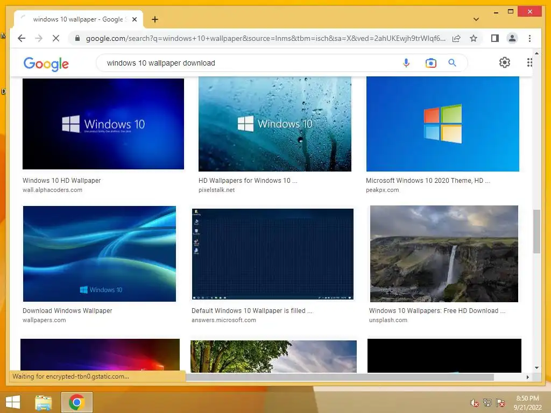Screen dimensions: 551x413
Task: Open tab search dropdown arrow
Action: (476, 19)
